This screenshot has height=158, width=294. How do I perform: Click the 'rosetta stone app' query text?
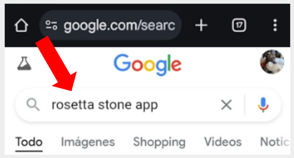coord(105,105)
